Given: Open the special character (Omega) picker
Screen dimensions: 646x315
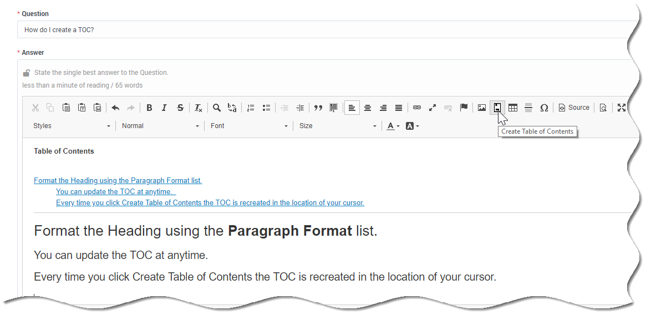Looking at the screenshot, I should (x=544, y=108).
